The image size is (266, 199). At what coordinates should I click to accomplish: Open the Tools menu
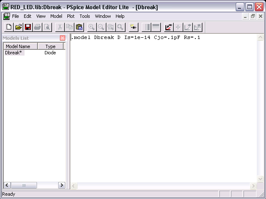click(85, 16)
